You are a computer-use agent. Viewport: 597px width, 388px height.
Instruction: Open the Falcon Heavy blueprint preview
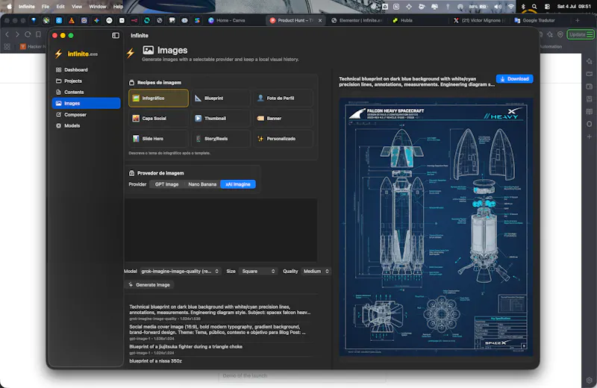point(436,227)
